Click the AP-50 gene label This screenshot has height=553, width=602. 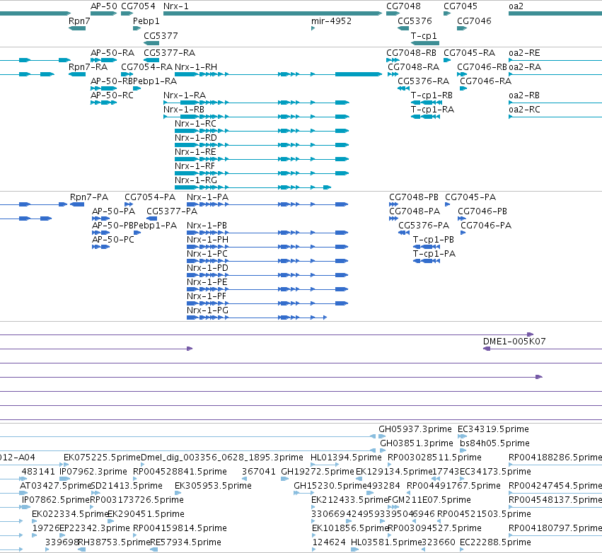104,6
